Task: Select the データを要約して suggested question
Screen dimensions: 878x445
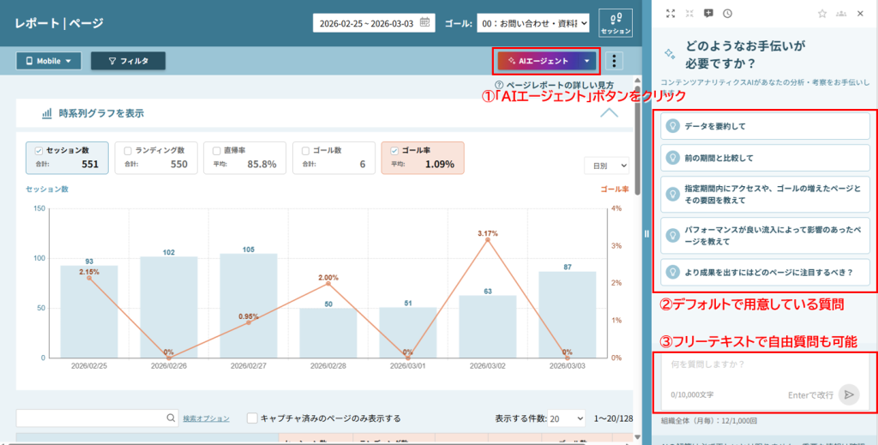Action: (765, 126)
